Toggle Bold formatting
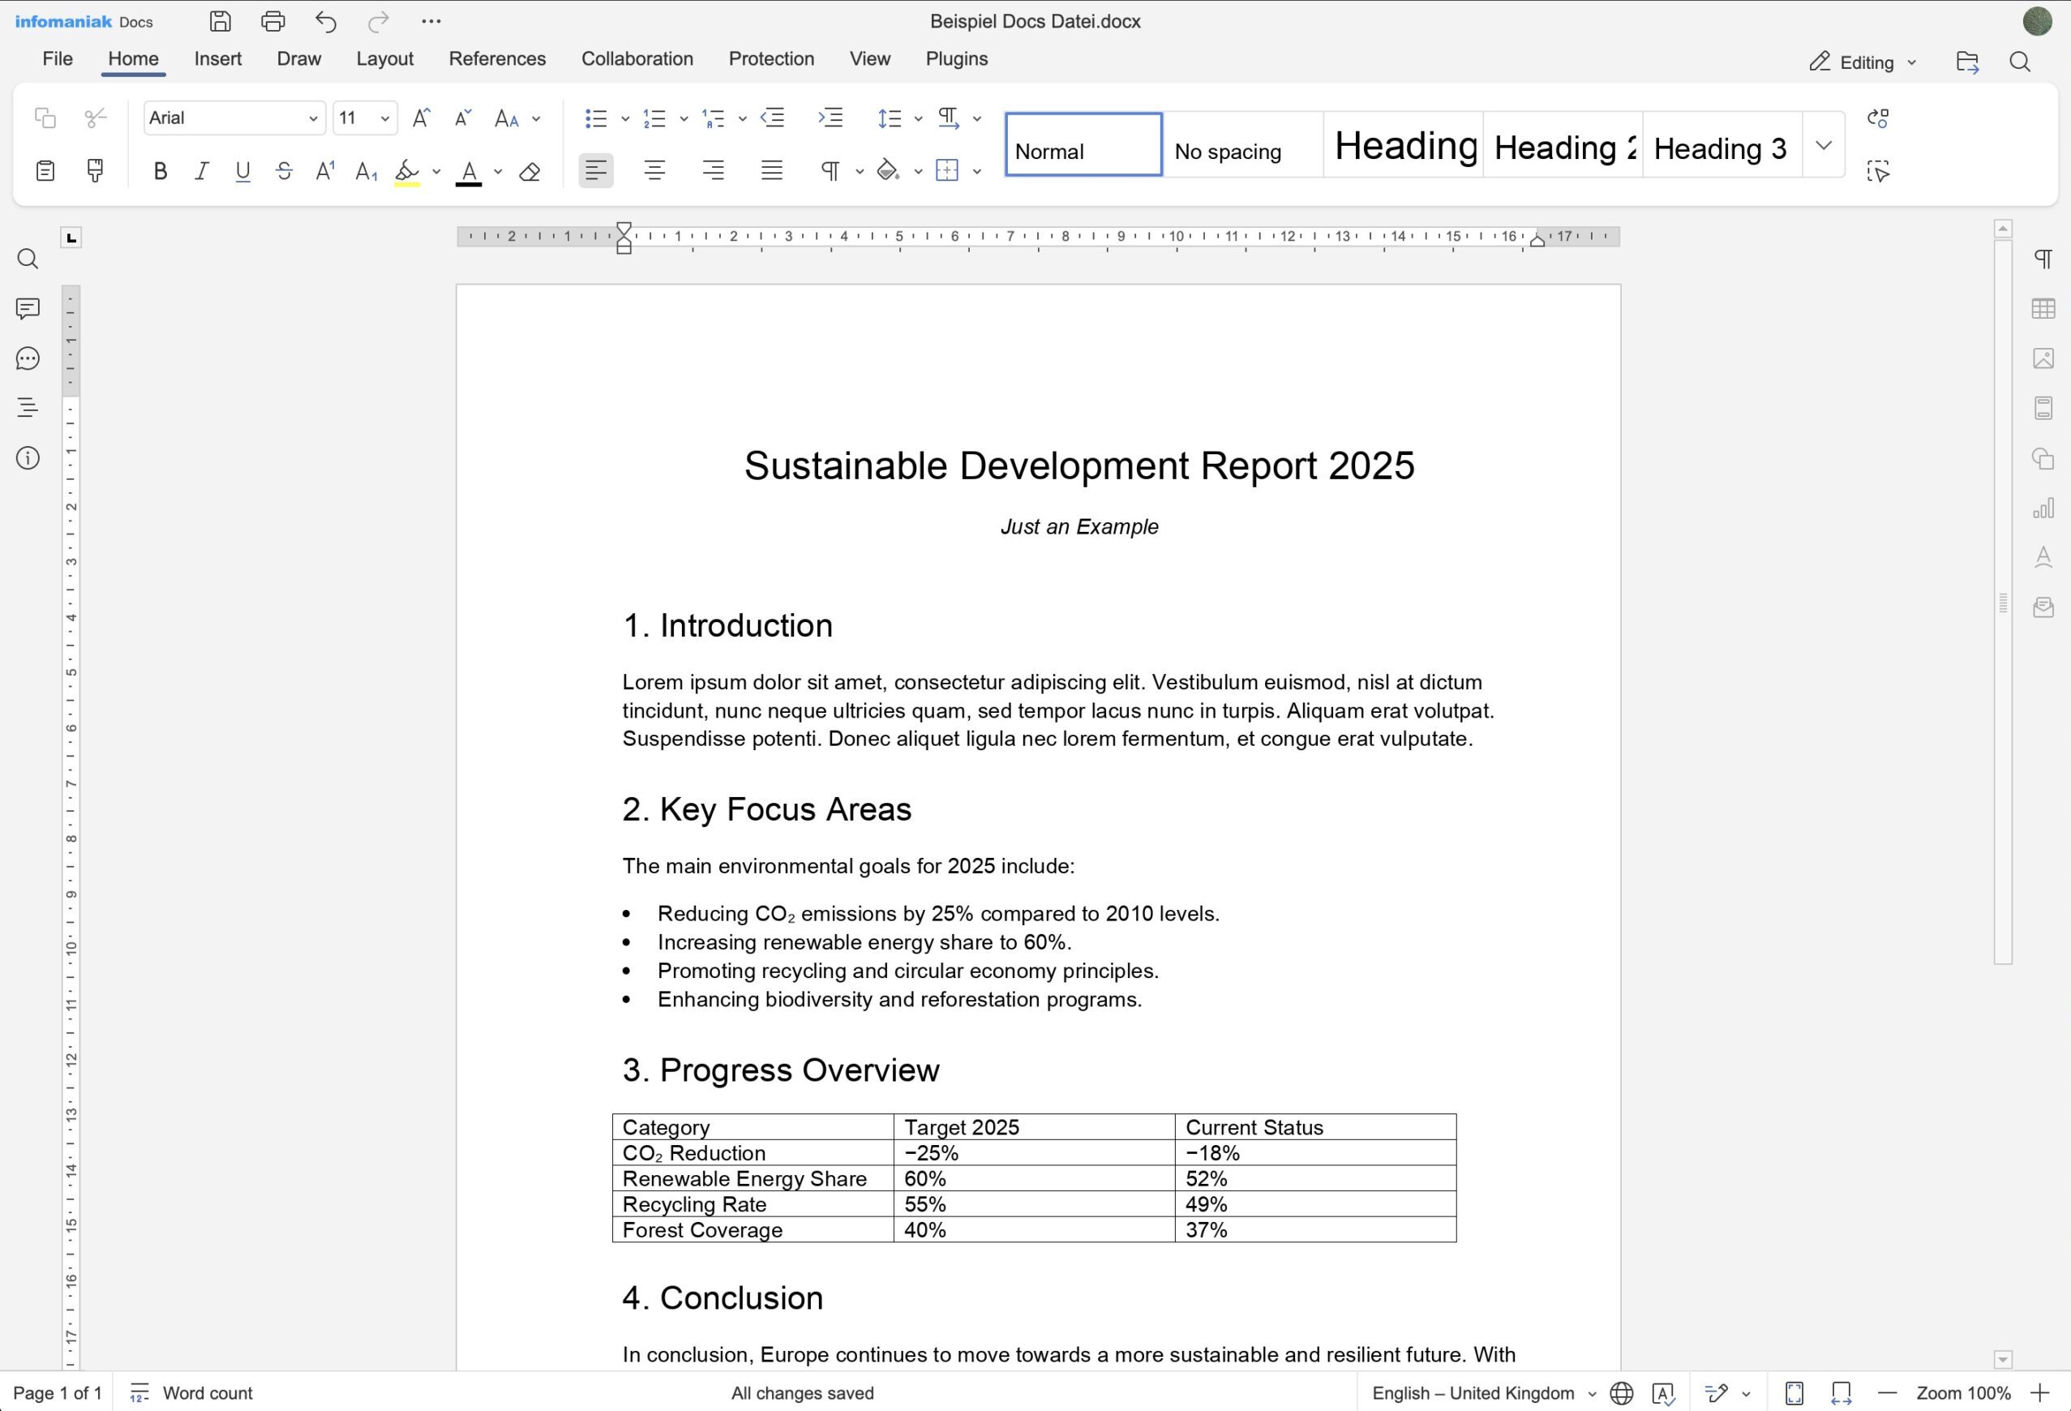Viewport: 2071px width, 1411px height. click(x=161, y=171)
